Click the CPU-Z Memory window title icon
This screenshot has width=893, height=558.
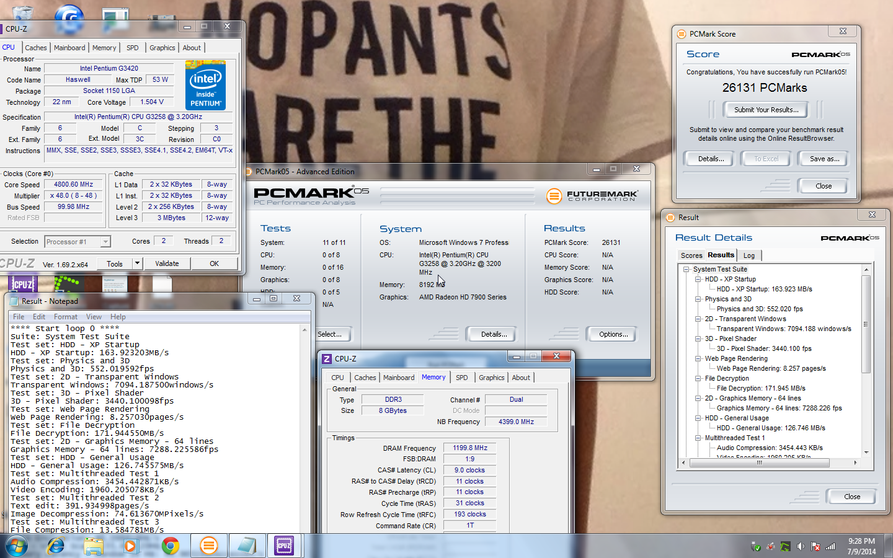327,358
